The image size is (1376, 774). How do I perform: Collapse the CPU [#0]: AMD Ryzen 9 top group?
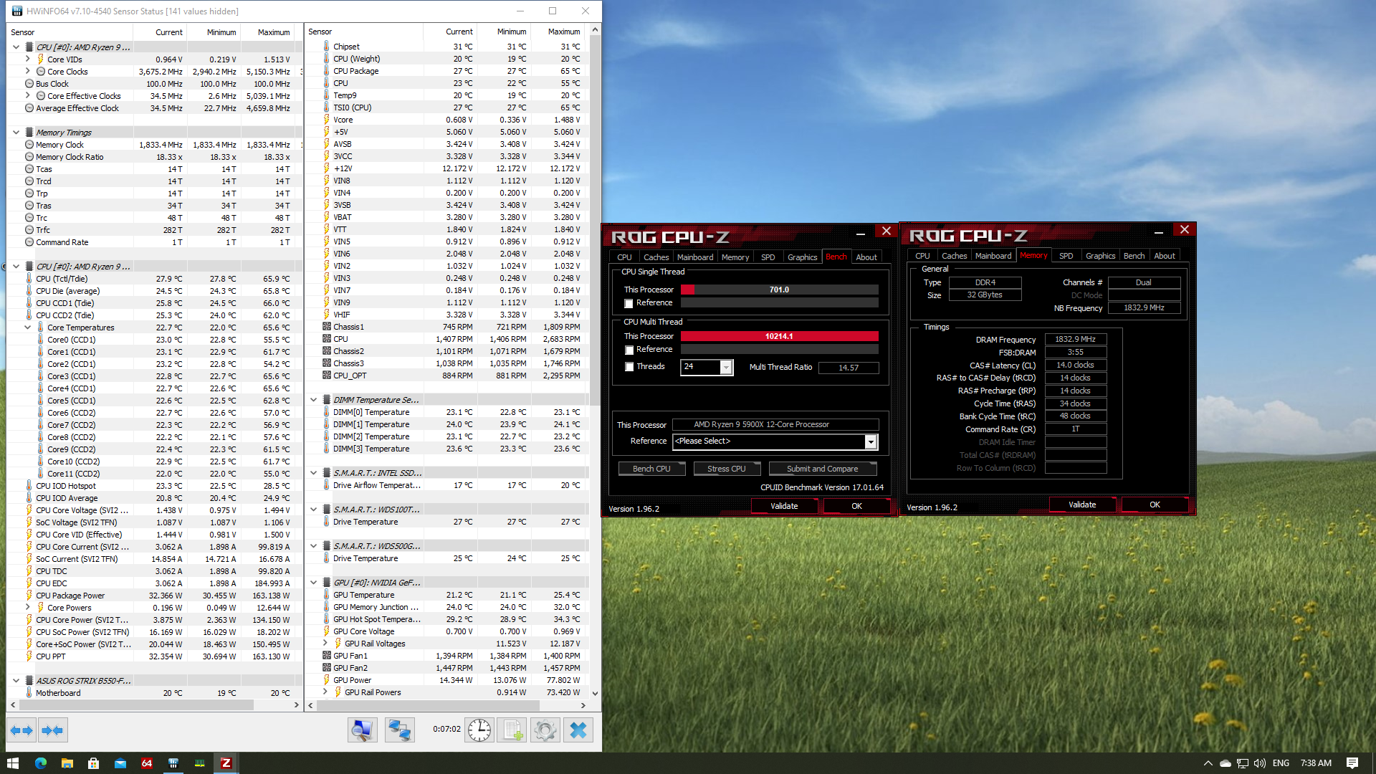[16, 47]
